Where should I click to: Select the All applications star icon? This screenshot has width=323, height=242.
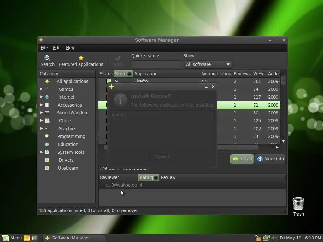[x=47, y=81]
